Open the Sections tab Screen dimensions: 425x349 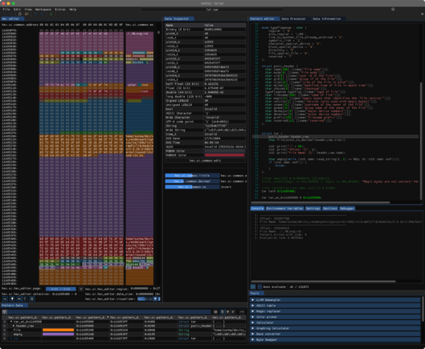tap(330, 209)
